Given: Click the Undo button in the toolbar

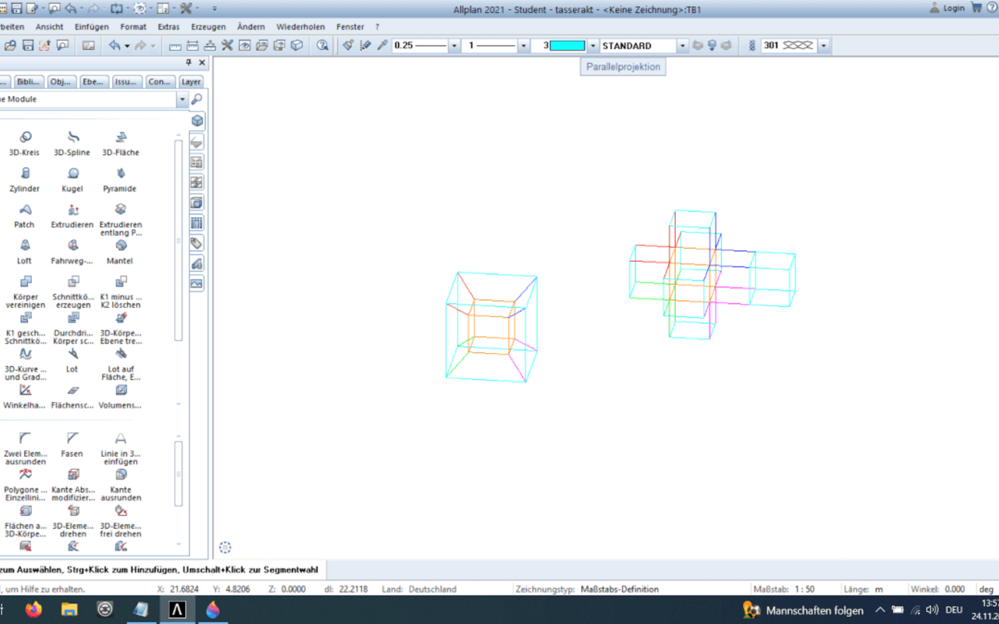Looking at the screenshot, I should pyautogui.click(x=114, y=45).
